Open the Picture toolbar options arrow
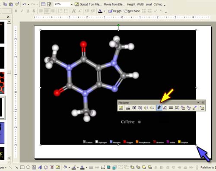The width and height of the screenshot is (216, 171). [198, 102]
